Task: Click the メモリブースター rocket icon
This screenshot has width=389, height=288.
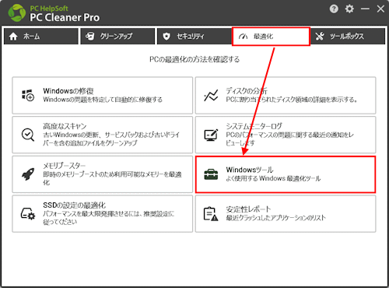Action: tap(28, 174)
